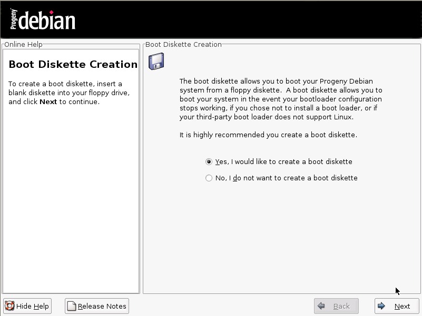Select the Yes radio button circle
Image resolution: width=422 pixels, height=316 pixels.
(x=209, y=162)
